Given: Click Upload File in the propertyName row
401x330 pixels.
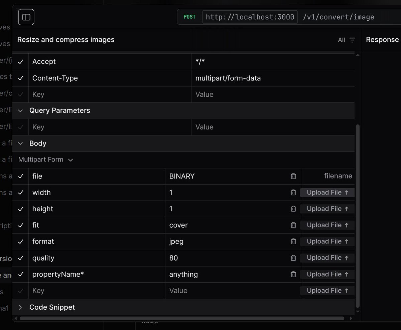Looking at the screenshot, I should point(327,274).
